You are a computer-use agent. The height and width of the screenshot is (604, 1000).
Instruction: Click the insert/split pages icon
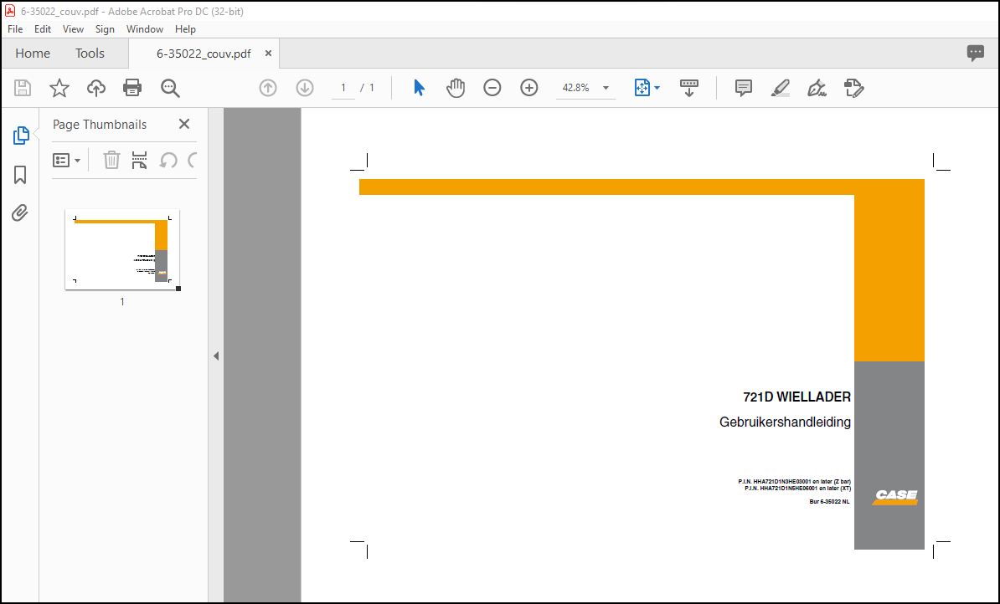click(139, 160)
